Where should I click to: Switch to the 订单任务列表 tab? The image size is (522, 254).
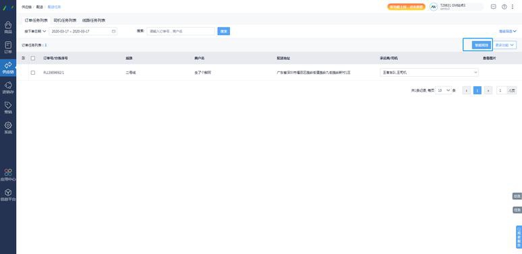coord(36,20)
